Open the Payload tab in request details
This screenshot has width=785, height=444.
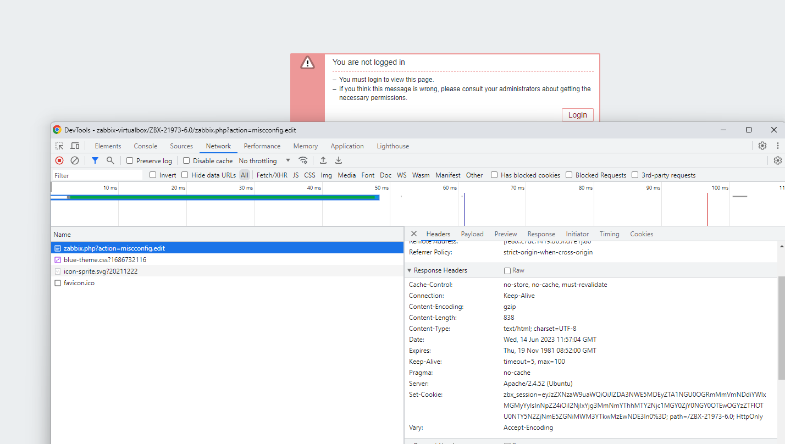[x=472, y=234]
